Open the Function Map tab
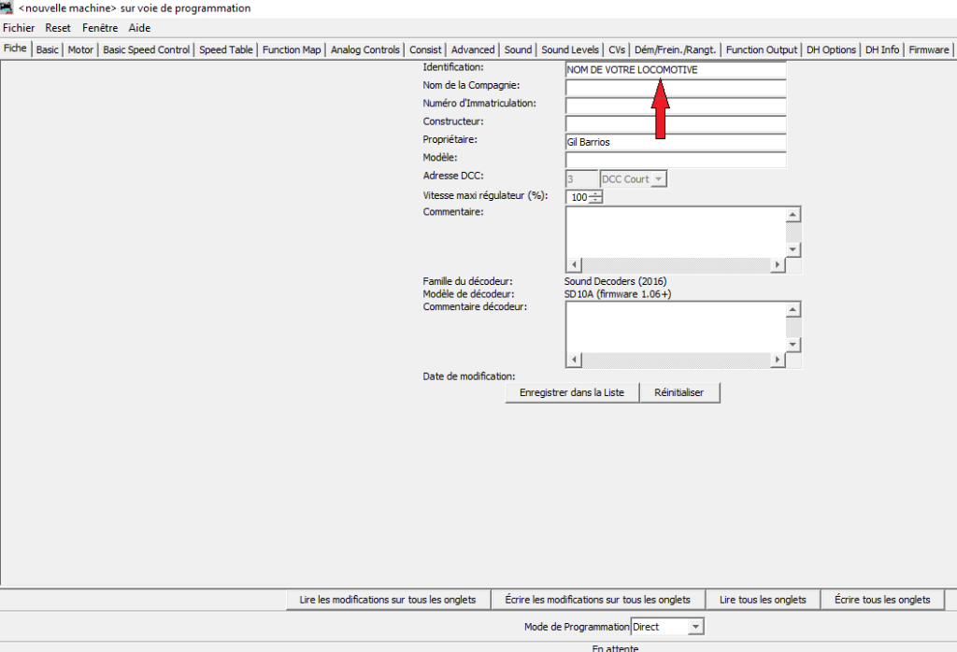The width and height of the screenshot is (957, 652). (292, 50)
